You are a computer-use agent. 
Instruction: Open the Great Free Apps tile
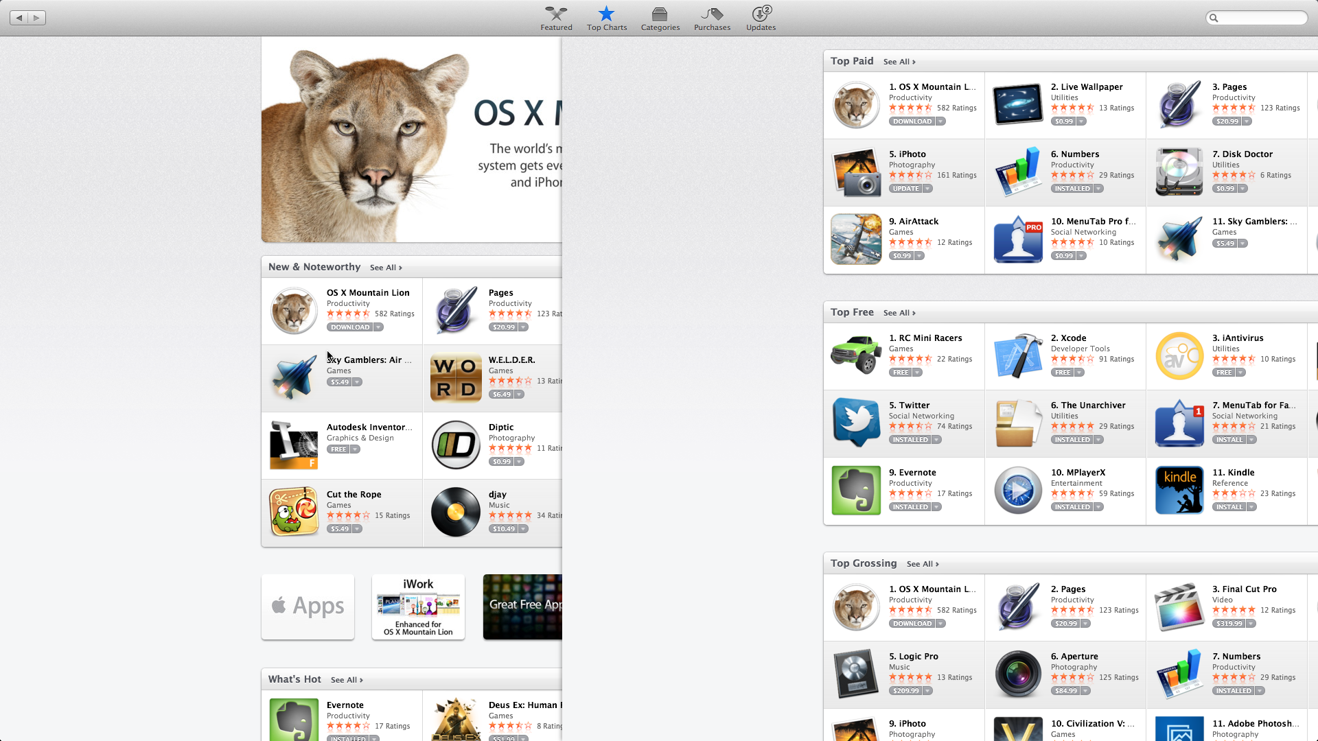522,607
